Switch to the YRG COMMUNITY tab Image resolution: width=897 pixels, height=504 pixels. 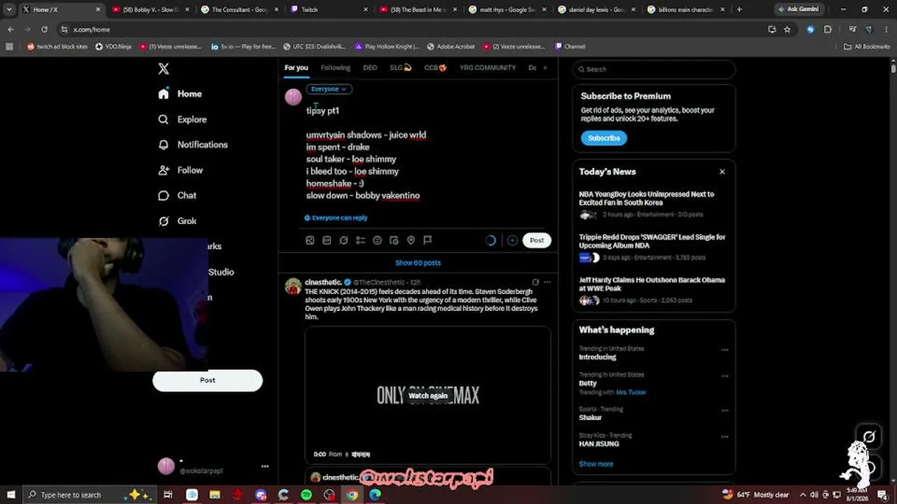pyautogui.click(x=487, y=68)
